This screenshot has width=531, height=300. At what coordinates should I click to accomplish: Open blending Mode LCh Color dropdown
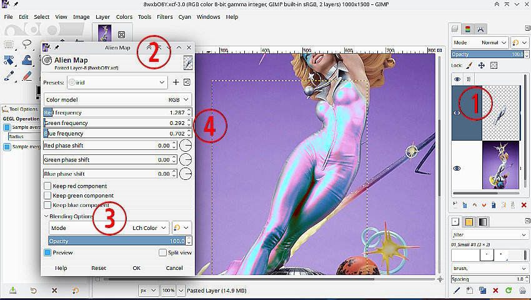click(x=109, y=227)
